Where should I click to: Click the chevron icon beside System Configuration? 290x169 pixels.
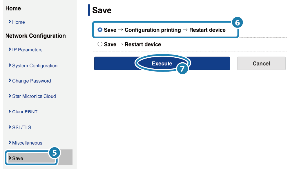click(10, 65)
